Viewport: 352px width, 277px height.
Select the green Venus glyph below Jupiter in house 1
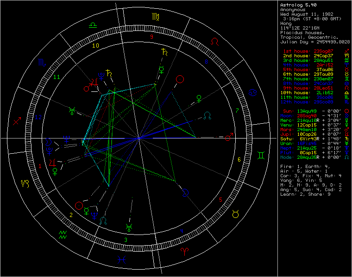[55, 172]
